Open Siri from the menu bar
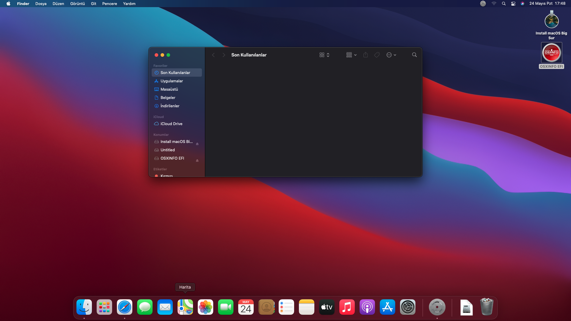This screenshot has width=571, height=321. [x=523, y=4]
